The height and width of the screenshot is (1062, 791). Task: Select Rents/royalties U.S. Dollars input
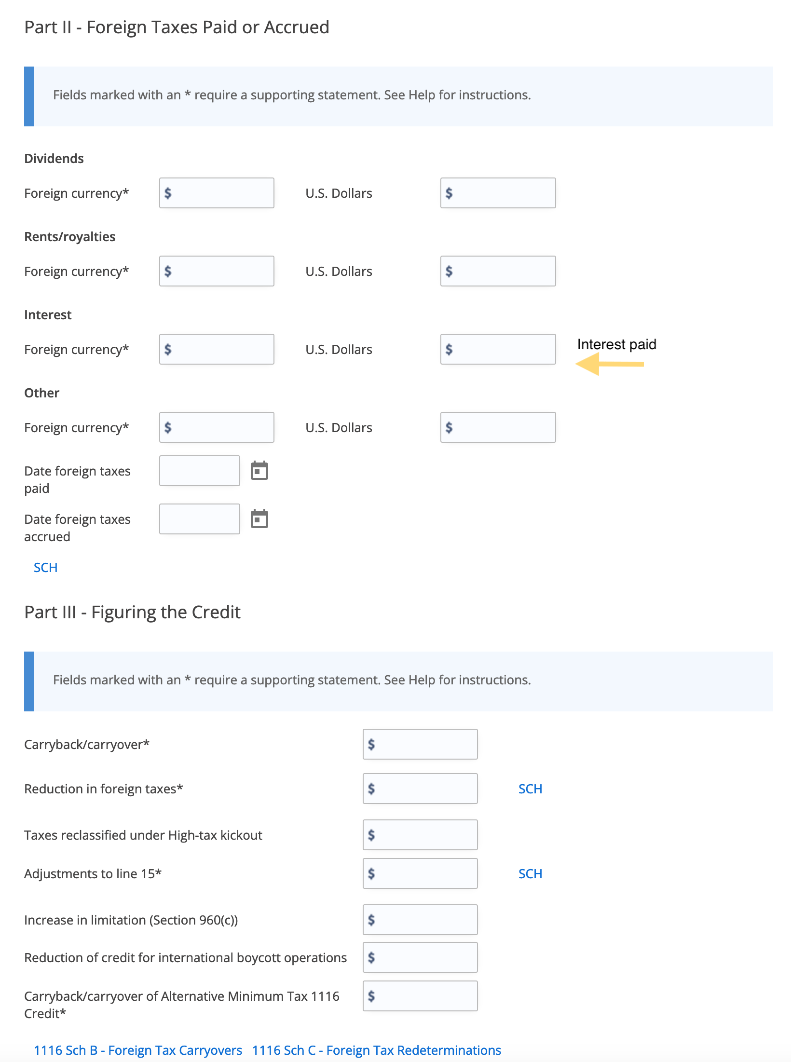(x=498, y=271)
